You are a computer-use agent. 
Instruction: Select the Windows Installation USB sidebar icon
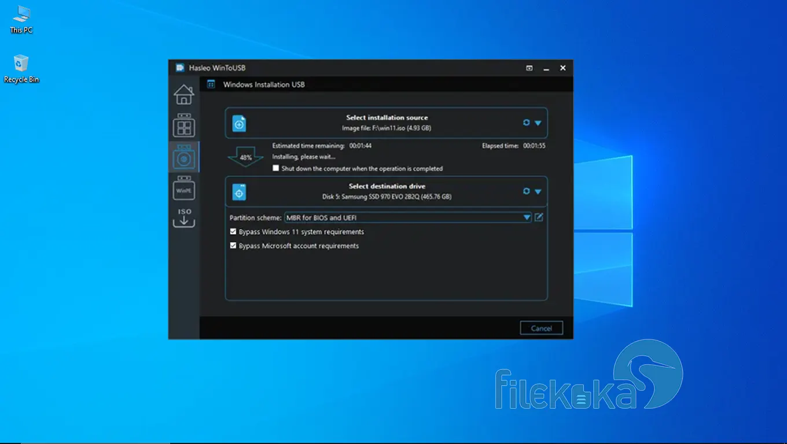pyautogui.click(x=184, y=156)
